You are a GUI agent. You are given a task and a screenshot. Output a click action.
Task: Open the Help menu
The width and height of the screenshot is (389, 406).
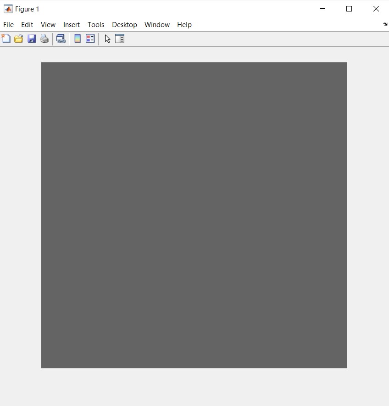click(184, 25)
